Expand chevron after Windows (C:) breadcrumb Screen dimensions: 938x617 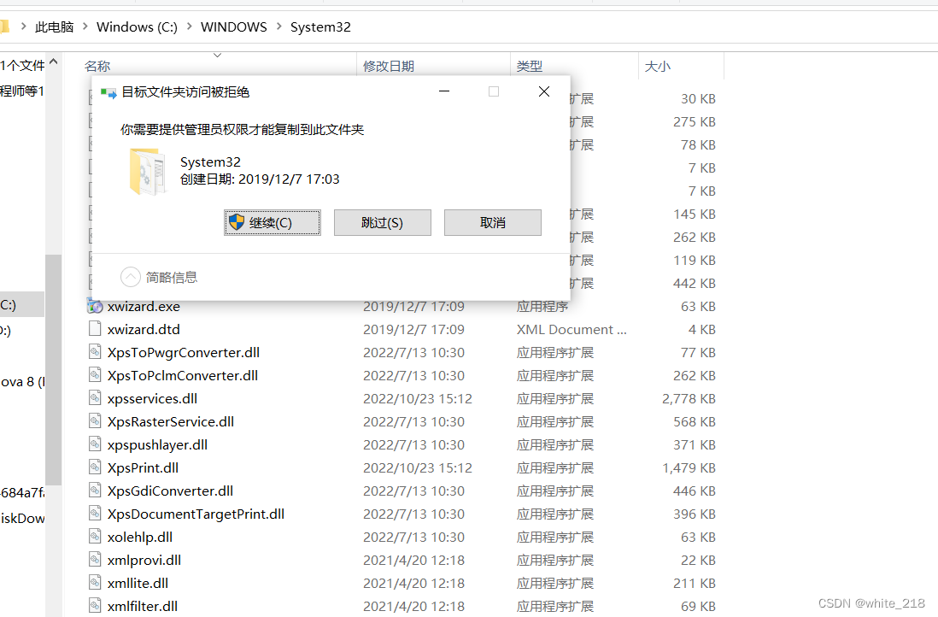(x=189, y=26)
